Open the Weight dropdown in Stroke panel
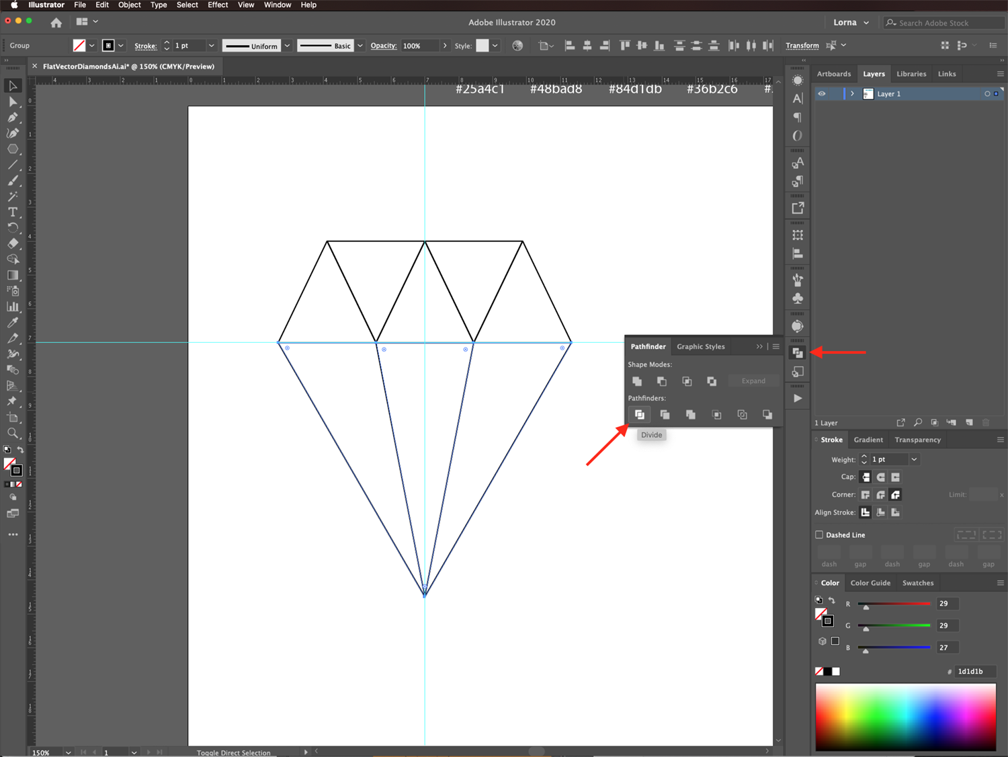1008x757 pixels. pos(914,459)
